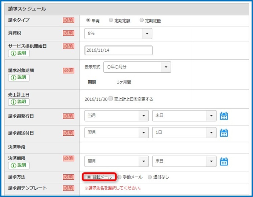Open 請求書発行日 当月 month dropdown
The height and width of the screenshot is (197, 253).
117,116
